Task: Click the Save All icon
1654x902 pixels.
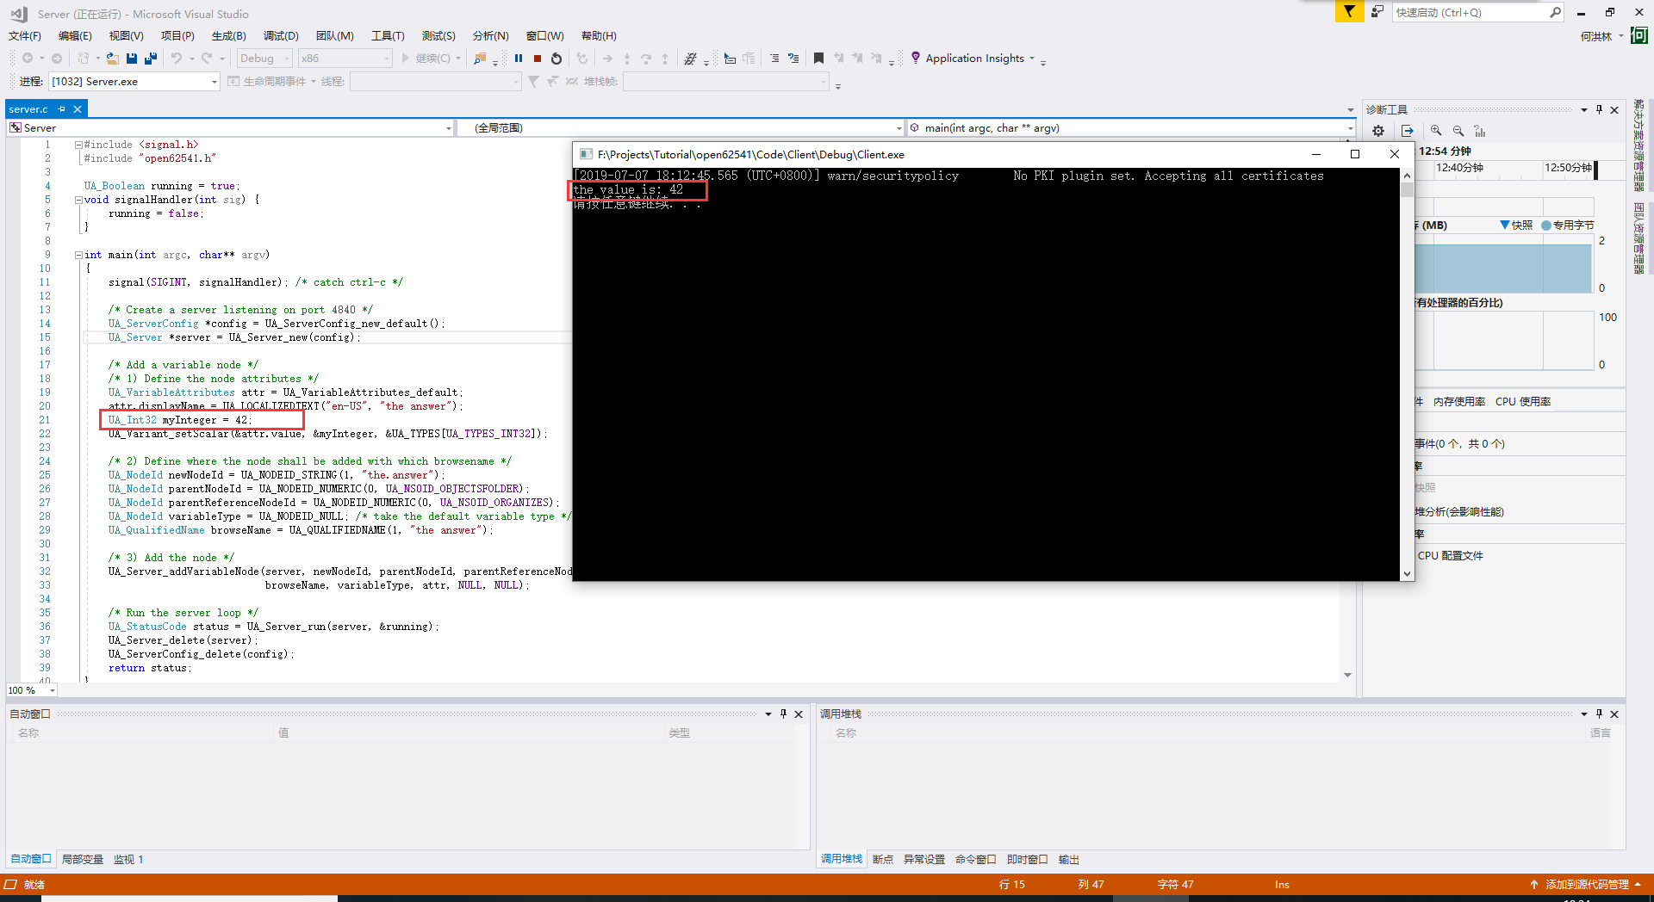Action: [x=151, y=59]
